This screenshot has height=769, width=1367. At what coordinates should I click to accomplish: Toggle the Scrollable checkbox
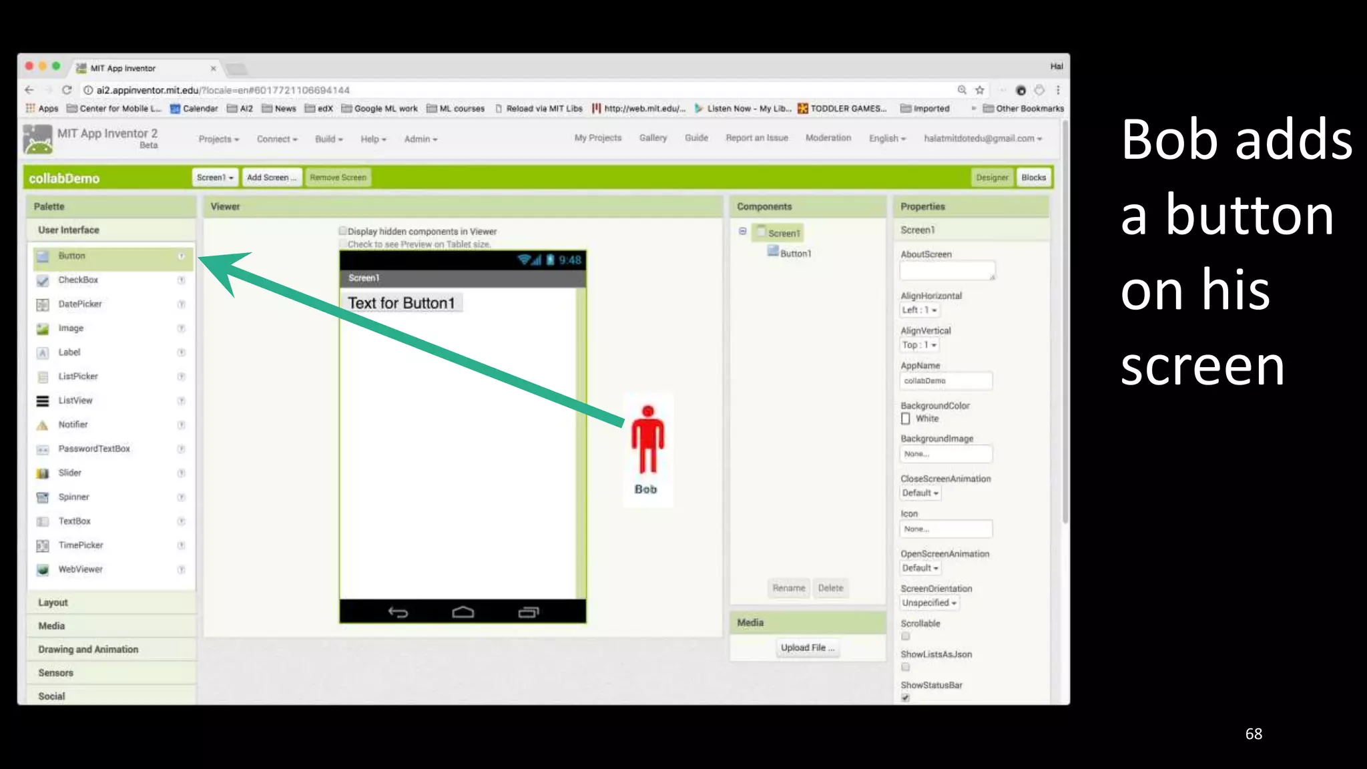pyautogui.click(x=906, y=636)
